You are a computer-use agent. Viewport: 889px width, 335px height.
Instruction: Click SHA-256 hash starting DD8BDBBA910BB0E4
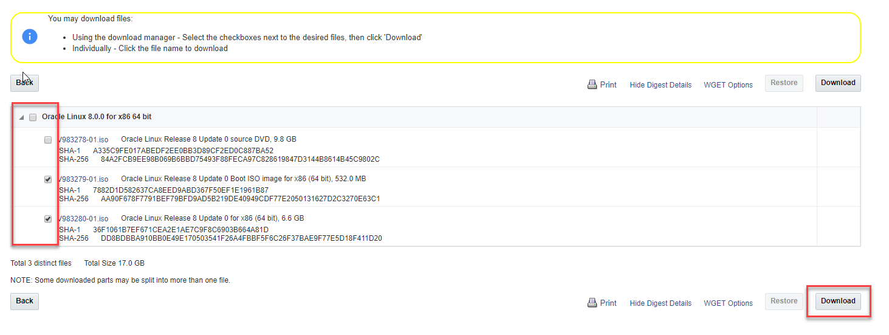coord(241,238)
